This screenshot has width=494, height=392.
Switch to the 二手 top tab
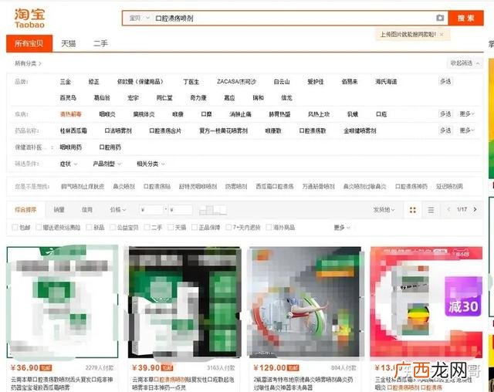tap(100, 43)
